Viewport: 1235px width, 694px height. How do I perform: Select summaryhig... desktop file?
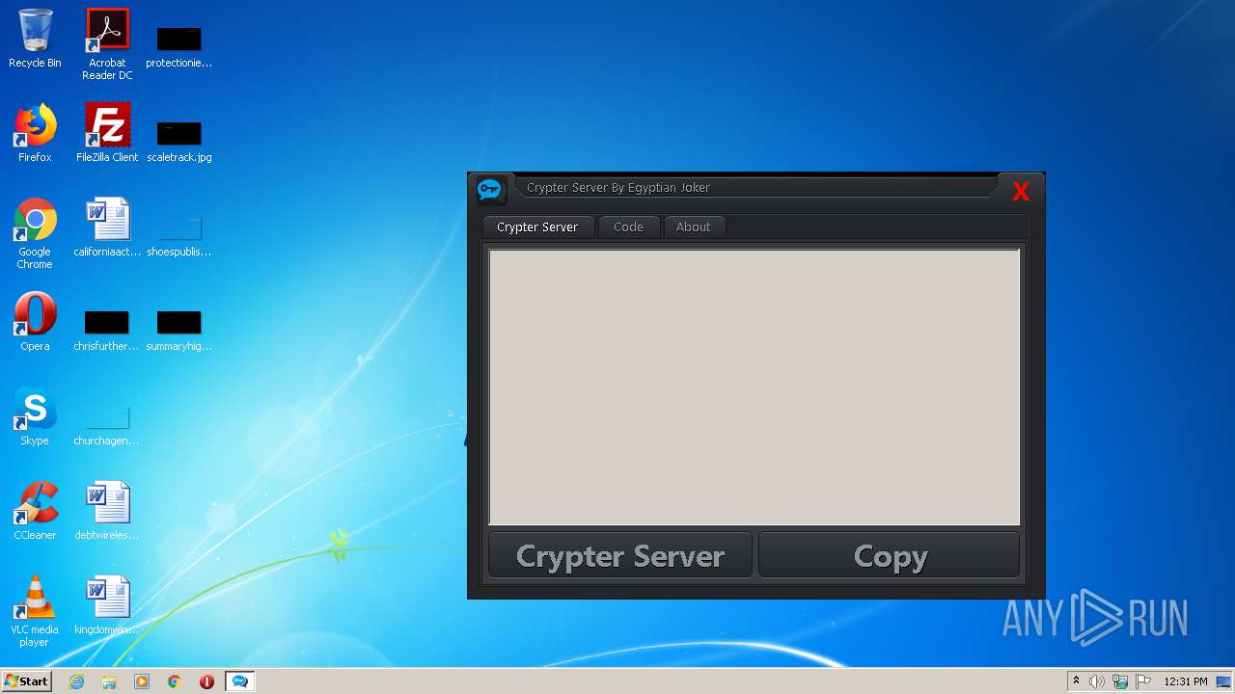(x=178, y=331)
